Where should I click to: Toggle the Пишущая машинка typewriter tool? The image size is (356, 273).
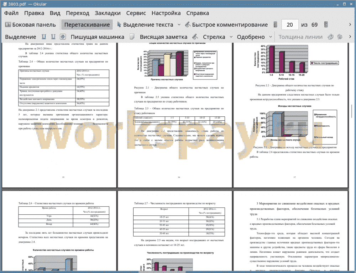[x=98, y=37]
